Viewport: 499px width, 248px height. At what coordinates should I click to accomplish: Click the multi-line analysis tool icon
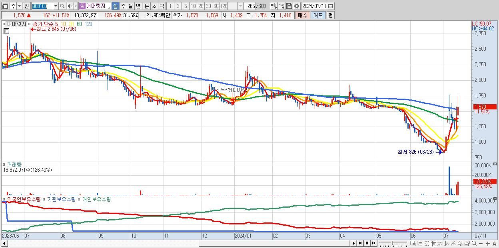[454, 244]
